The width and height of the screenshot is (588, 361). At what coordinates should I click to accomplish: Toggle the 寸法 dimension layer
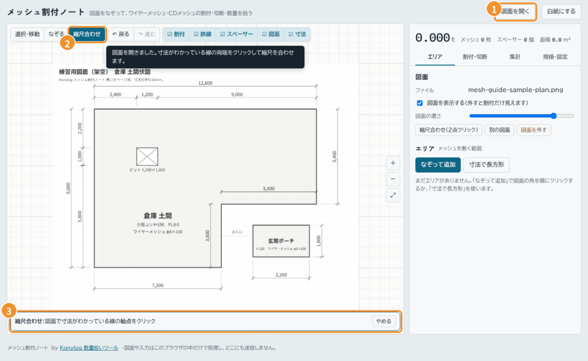point(297,34)
